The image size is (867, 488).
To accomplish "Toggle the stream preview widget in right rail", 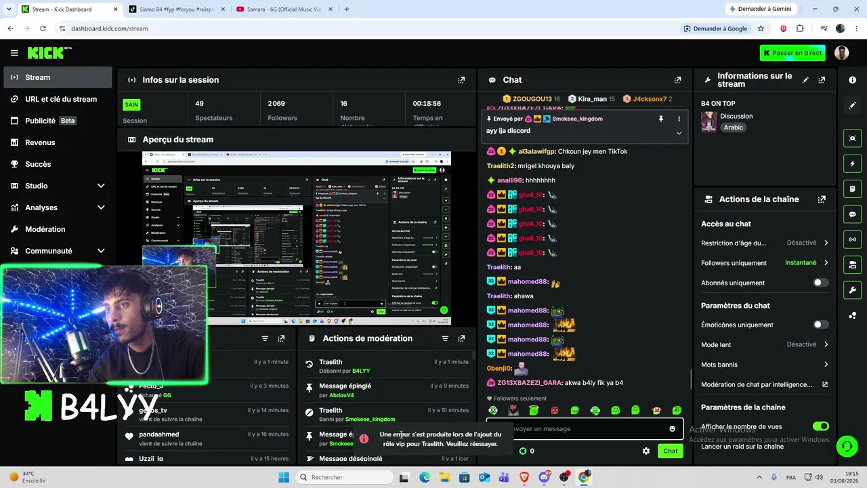I will coord(852,138).
